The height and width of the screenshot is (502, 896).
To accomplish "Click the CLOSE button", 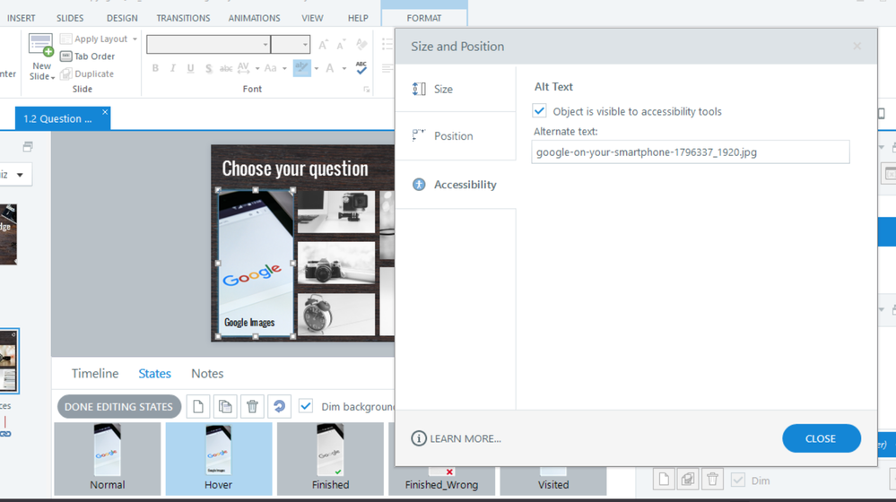I will point(822,438).
